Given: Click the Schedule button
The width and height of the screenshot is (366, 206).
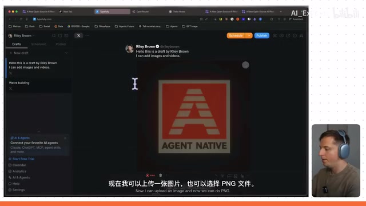Looking at the screenshot, I should click(236, 35).
